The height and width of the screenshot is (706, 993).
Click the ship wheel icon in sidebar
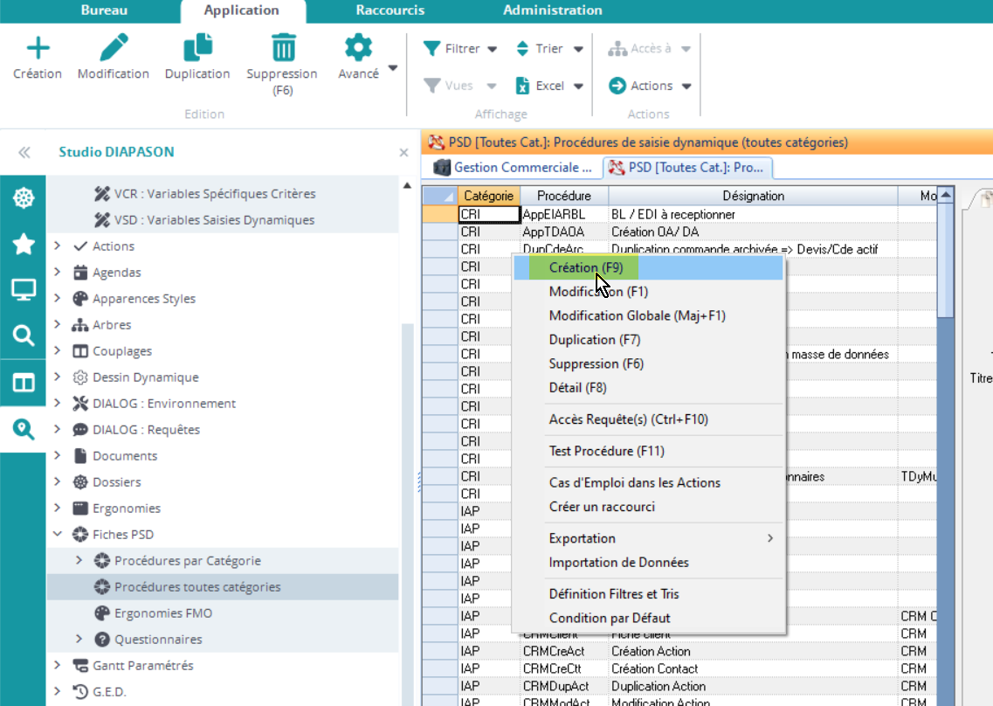pyautogui.click(x=23, y=198)
